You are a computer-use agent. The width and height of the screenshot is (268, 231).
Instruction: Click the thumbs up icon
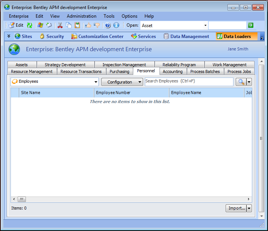(x=88, y=25)
